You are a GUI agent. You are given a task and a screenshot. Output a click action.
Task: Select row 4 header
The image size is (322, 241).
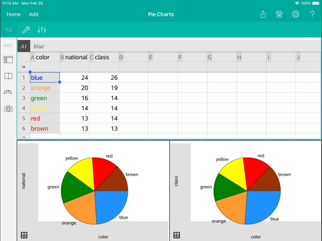(24, 108)
